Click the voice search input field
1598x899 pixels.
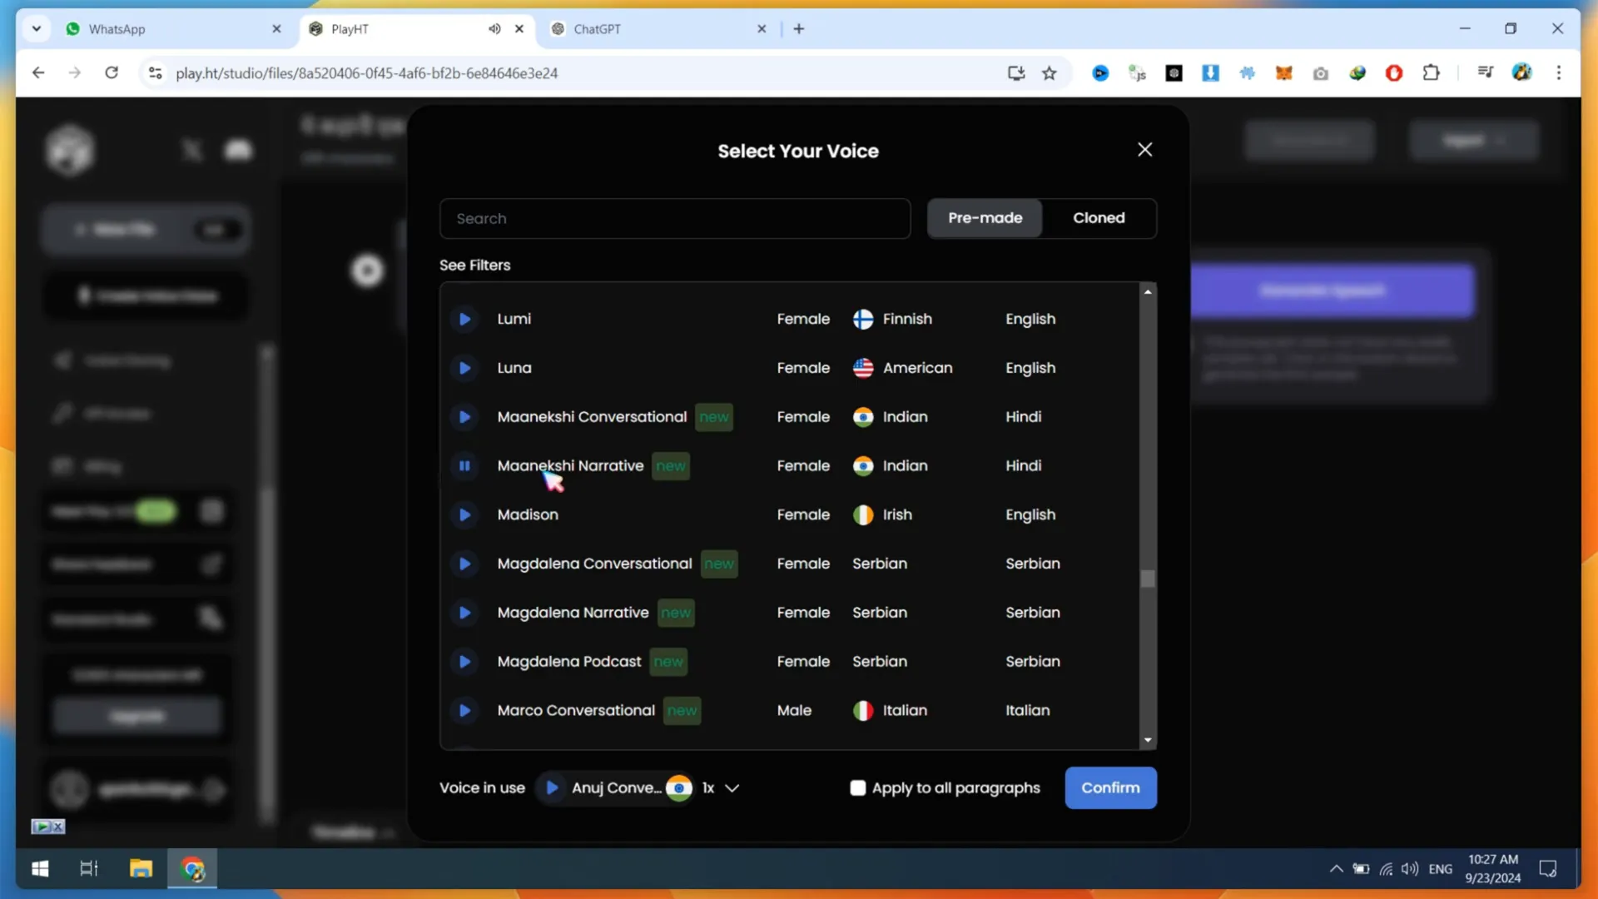[674, 217]
